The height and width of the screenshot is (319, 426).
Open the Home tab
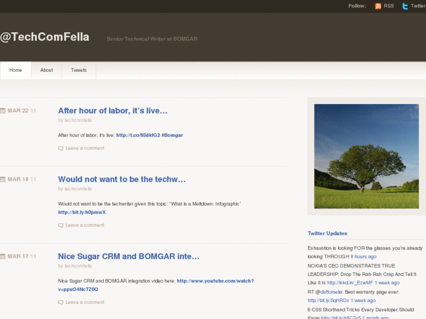pos(15,70)
